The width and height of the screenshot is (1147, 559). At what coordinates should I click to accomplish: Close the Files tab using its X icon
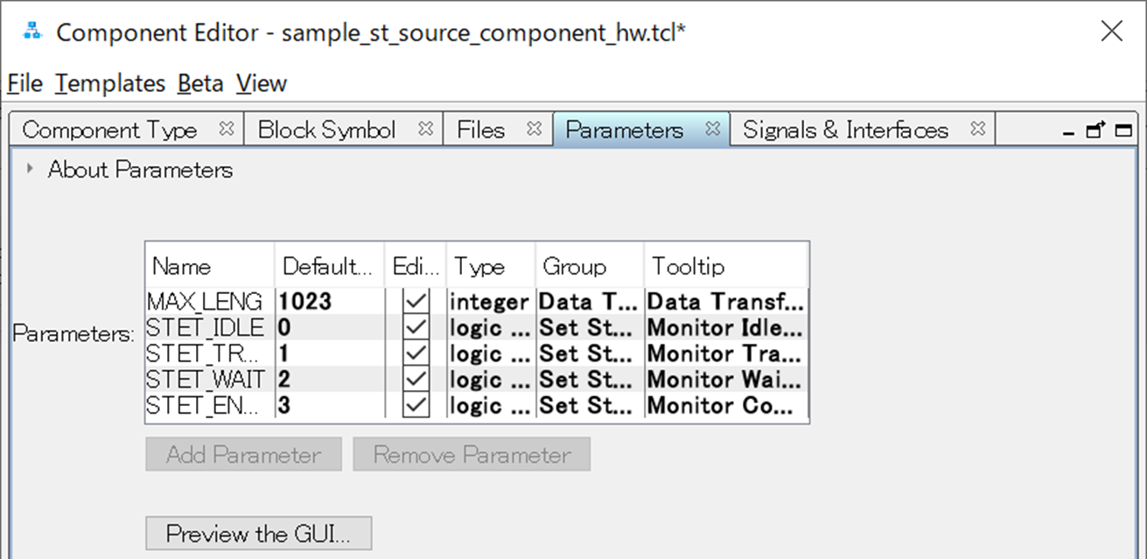point(535,129)
